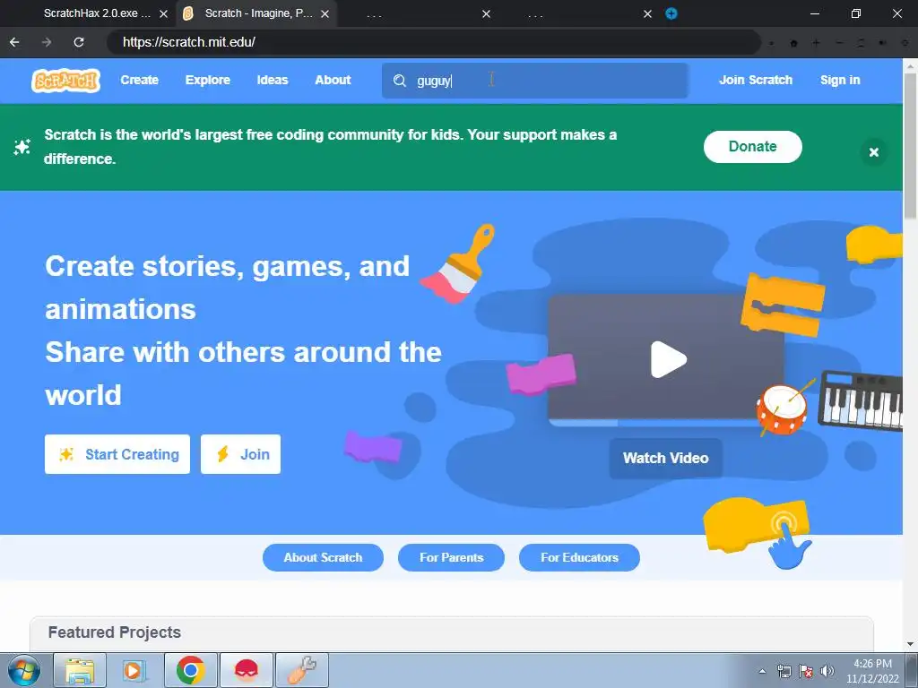
Task: Click the volume speaker icon in tray
Action: pos(827,671)
